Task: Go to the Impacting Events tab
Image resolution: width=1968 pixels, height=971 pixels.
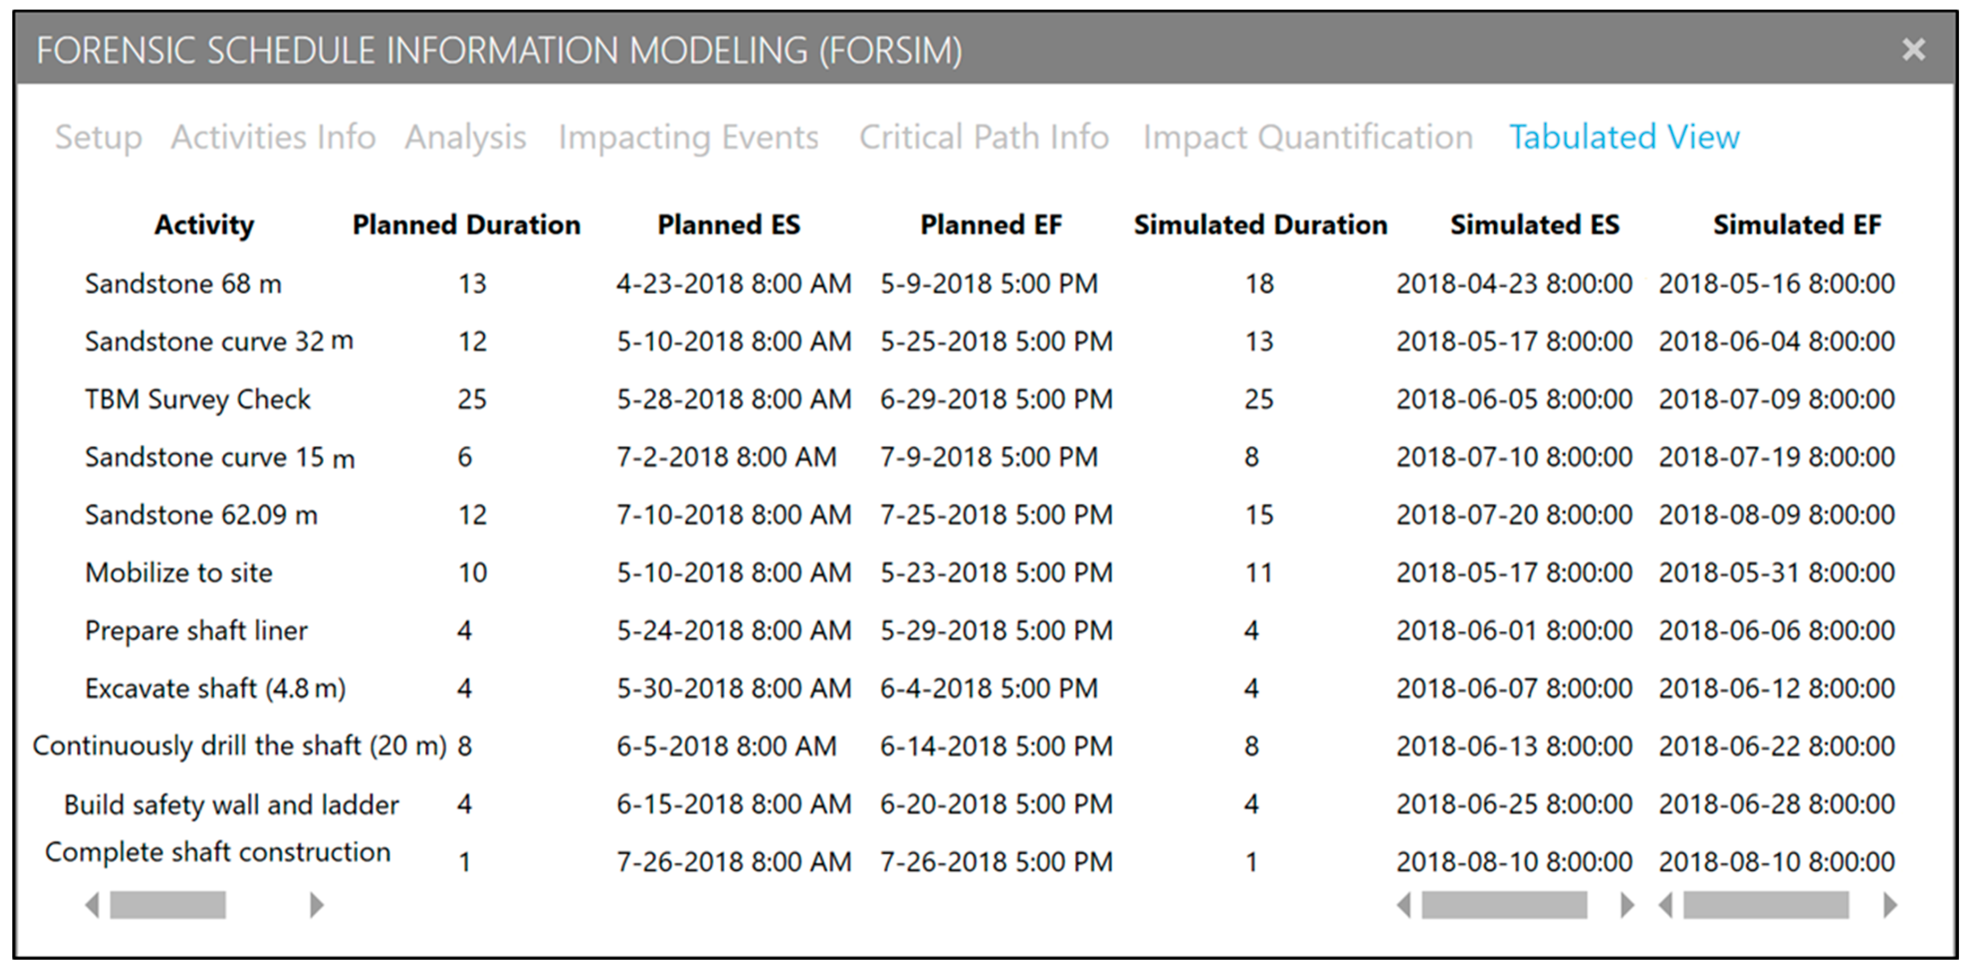Action: coord(688,137)
